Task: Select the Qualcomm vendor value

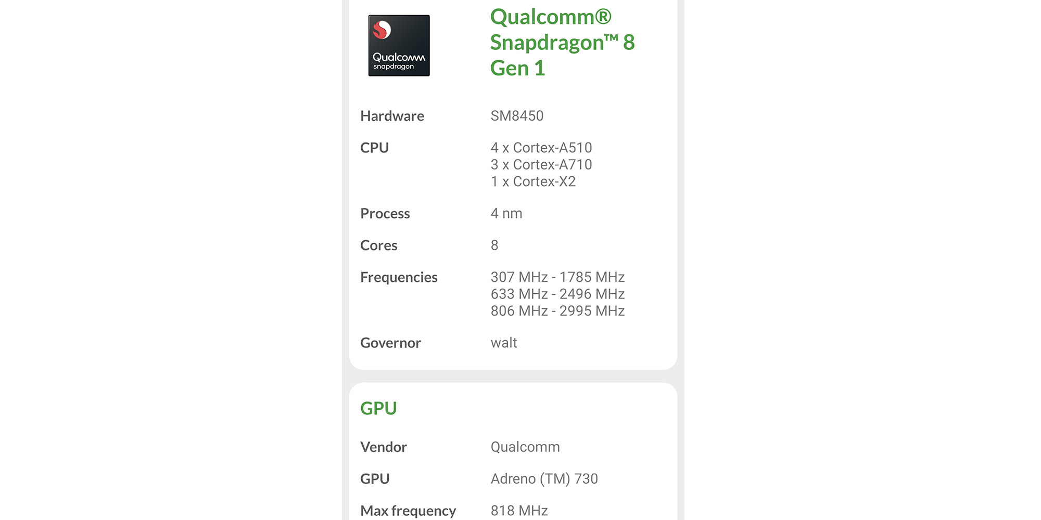Action: 525,447
